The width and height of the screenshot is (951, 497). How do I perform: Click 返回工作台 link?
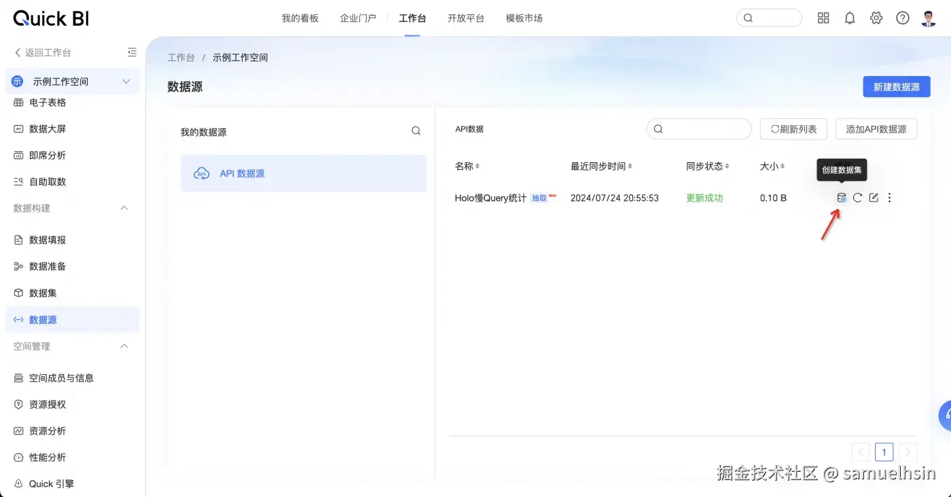43,52
